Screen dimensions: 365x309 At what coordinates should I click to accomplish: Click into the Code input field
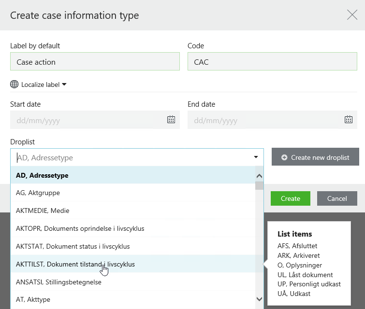(x=272, y=62)
